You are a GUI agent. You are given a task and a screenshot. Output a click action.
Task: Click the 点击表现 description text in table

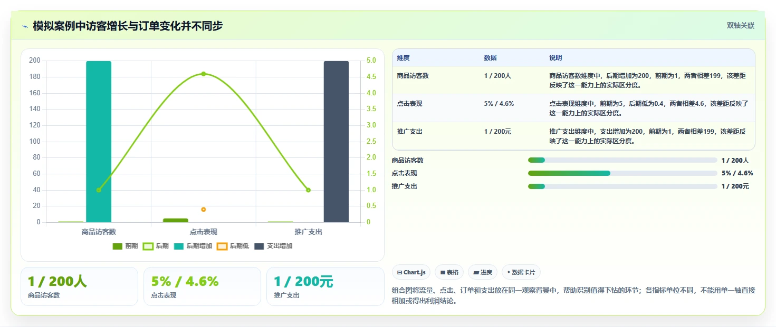[x=650, y=108]
